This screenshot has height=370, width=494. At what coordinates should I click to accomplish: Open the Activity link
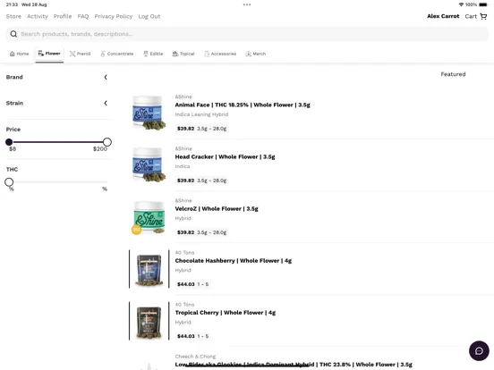point(38,16)
